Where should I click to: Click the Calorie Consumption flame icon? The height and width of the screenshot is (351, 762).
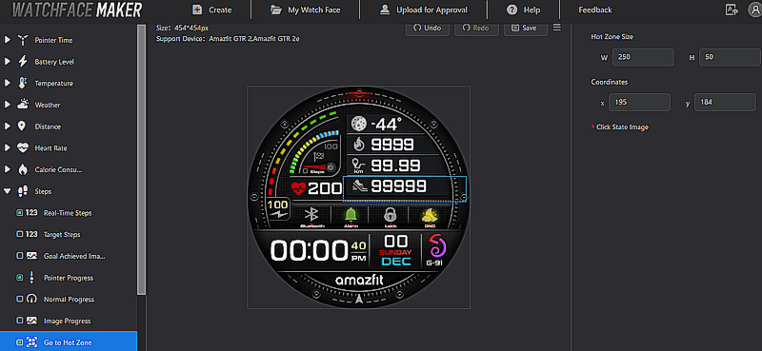point(22,169)
